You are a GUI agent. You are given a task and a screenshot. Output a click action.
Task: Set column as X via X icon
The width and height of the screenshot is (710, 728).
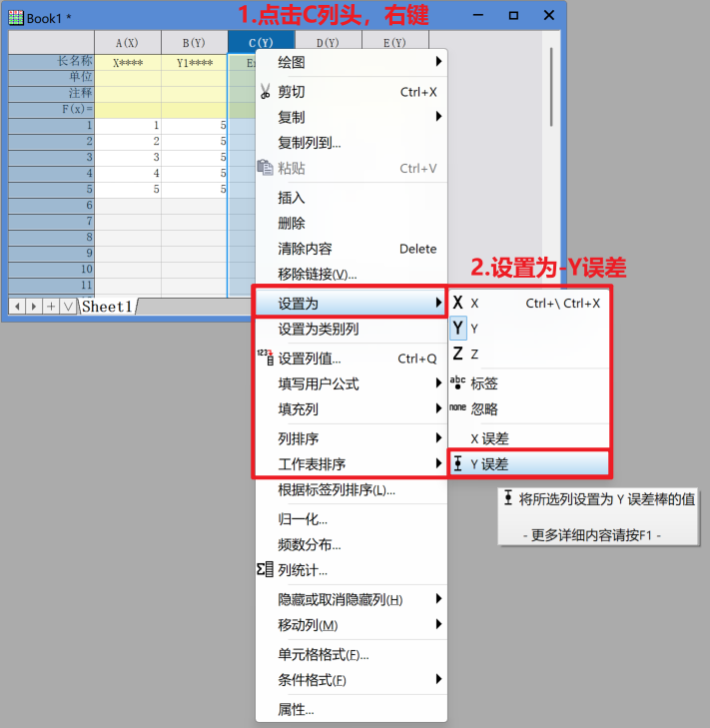pos(457,303)
